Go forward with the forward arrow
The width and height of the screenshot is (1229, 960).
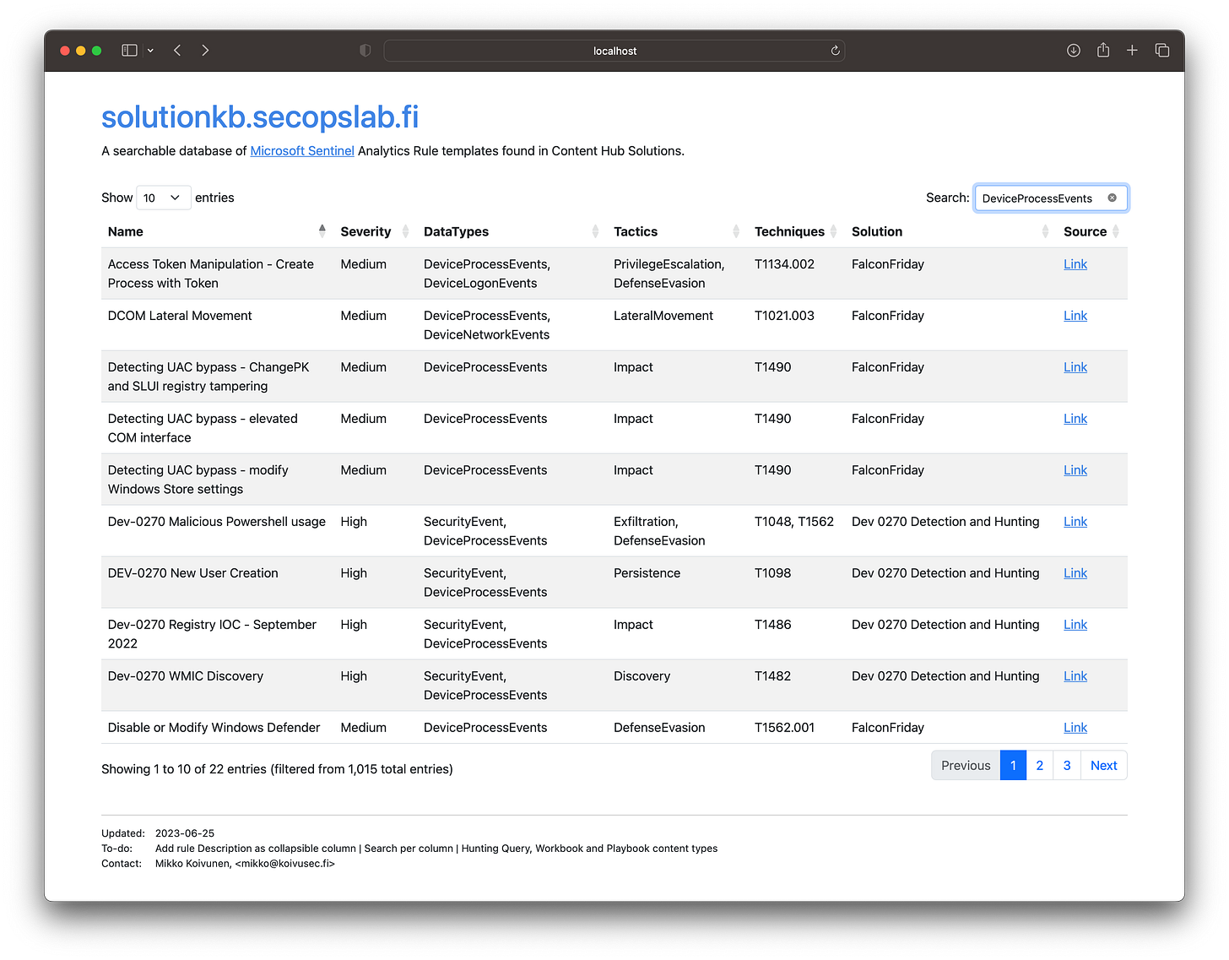tap(205, 51)
